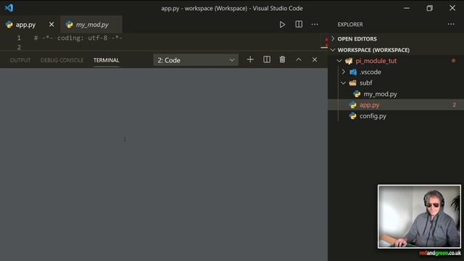Minimize the VS Code window

(x=407, y=8)
